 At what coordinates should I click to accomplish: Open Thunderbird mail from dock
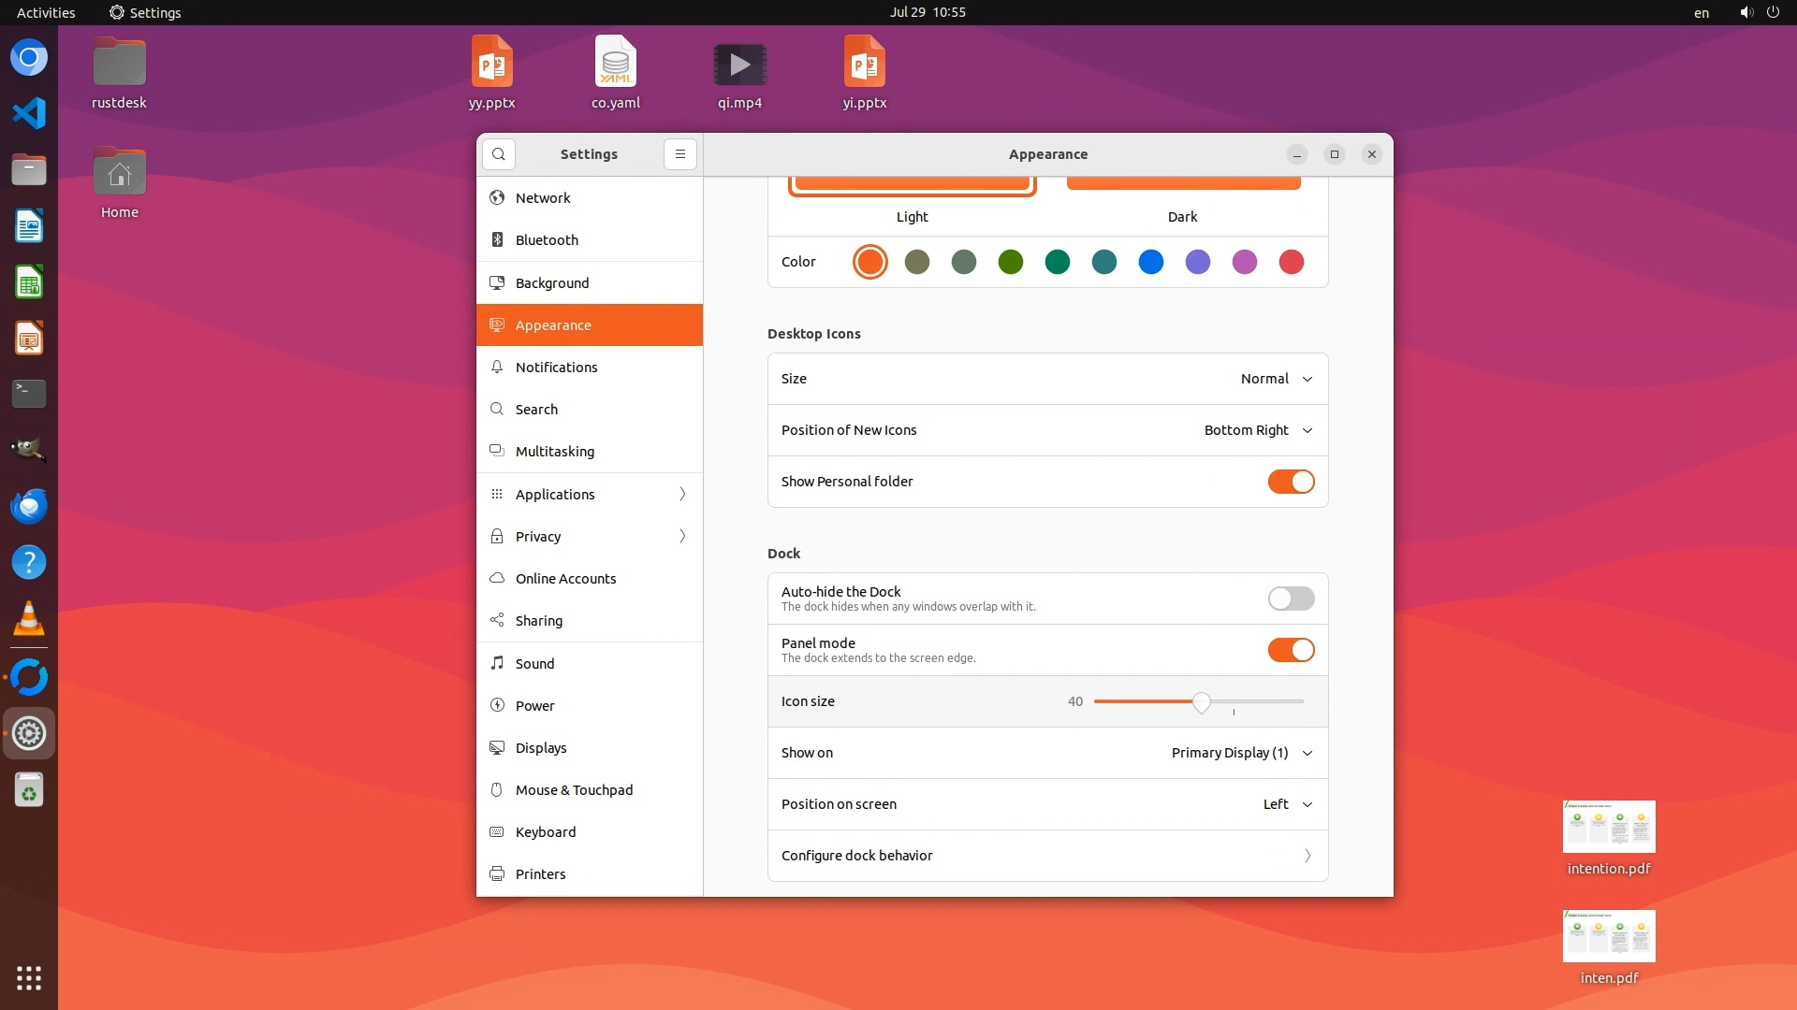tap(29, 507)
